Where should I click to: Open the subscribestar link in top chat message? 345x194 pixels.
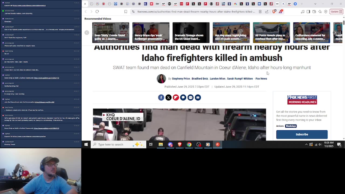[29, 5]
